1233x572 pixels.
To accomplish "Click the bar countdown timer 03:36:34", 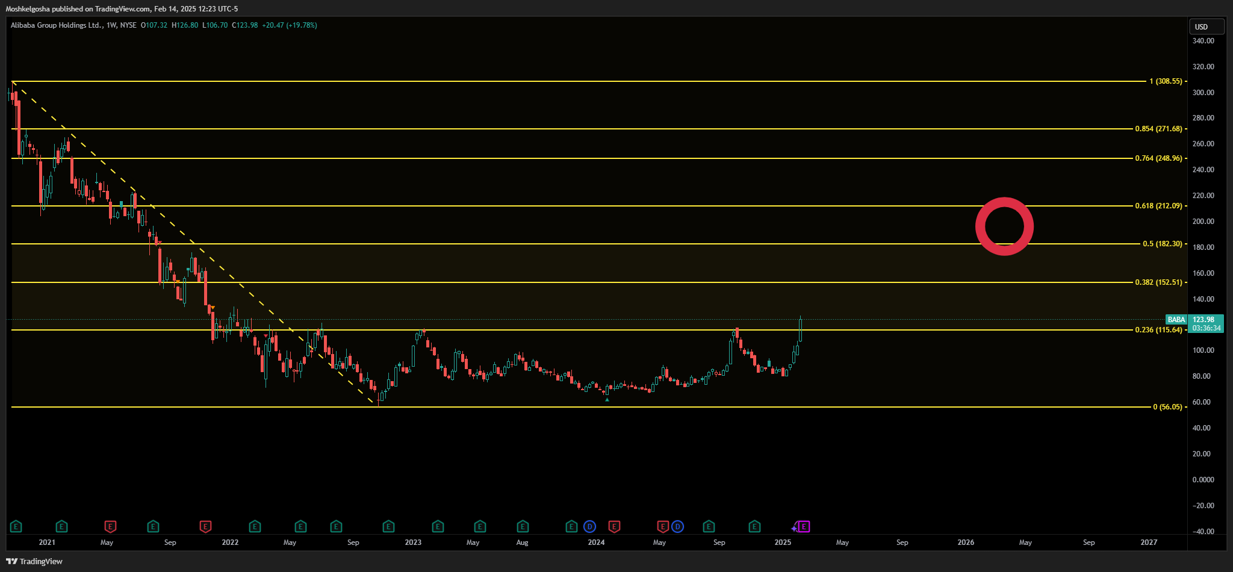I will (1207, 328).
